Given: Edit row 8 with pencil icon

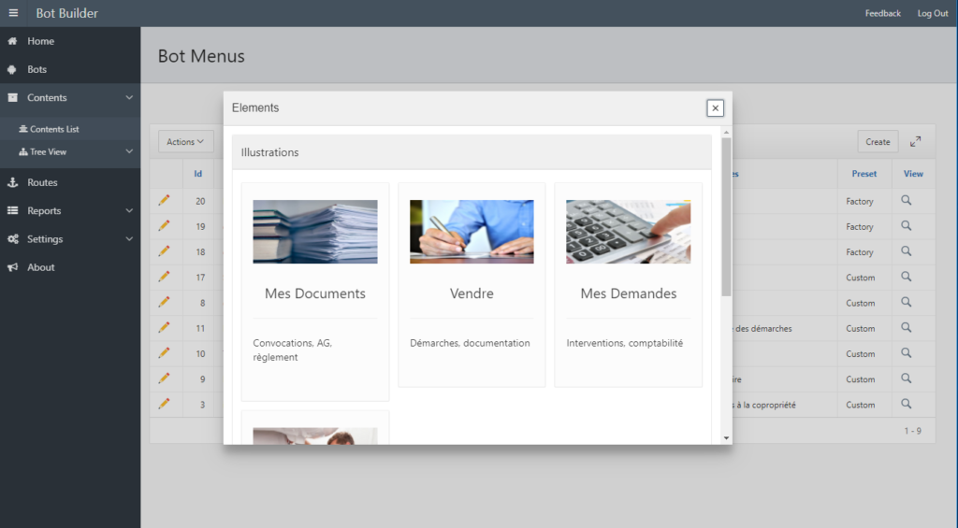Looking at the screenshot, I should click(x=164, y=302).
